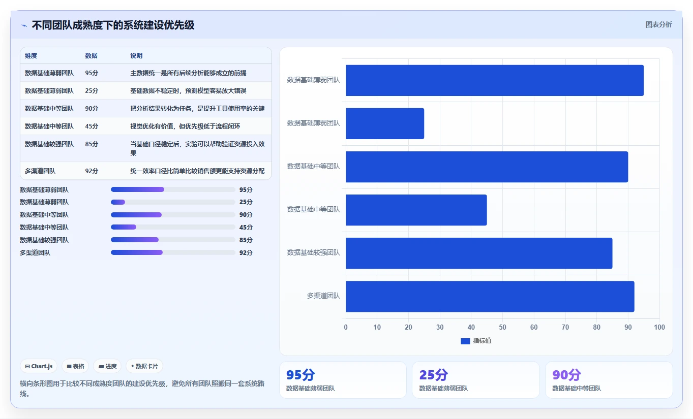
Task: Click the 多渠道团队 cell in the table
Action: click(x=40, y=171)
